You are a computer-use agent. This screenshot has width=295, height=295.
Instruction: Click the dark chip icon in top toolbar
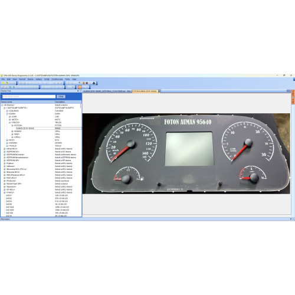(x=94, y=83)
